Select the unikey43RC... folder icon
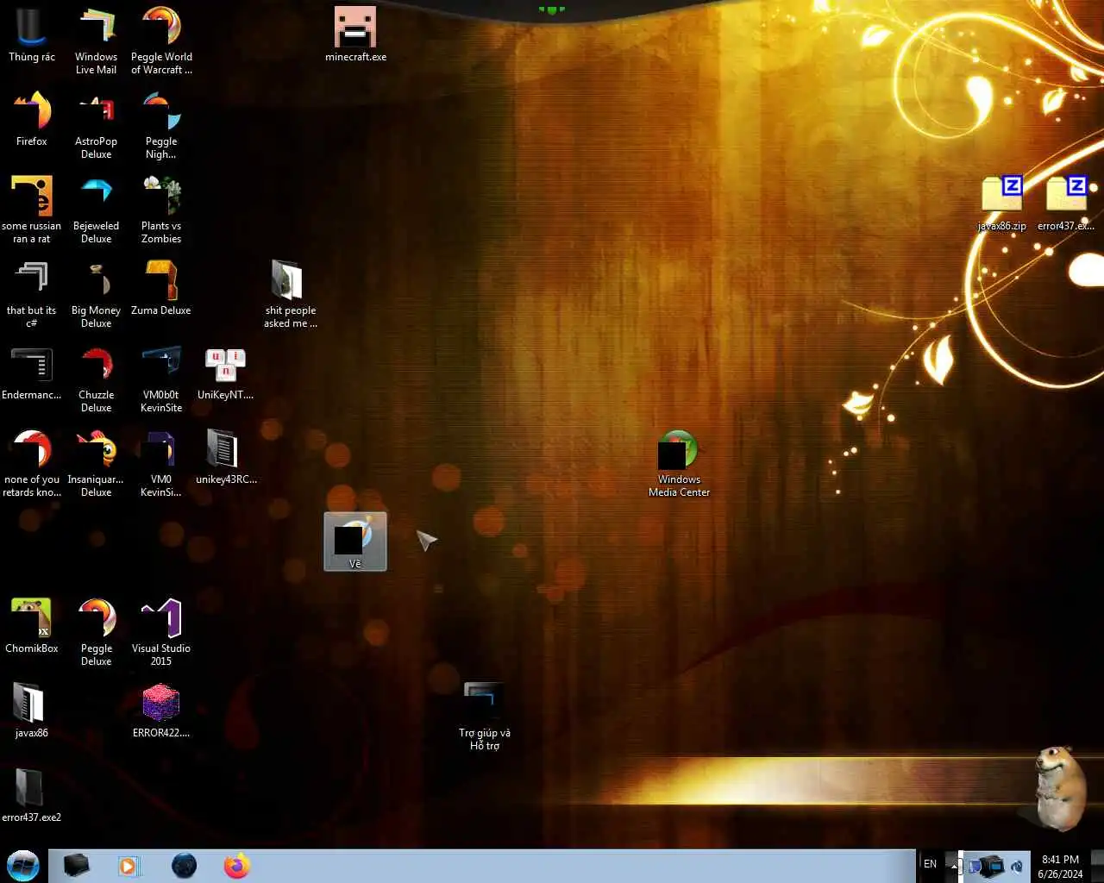This screenshot has height=883, width=1104. (x=226, y=457)
